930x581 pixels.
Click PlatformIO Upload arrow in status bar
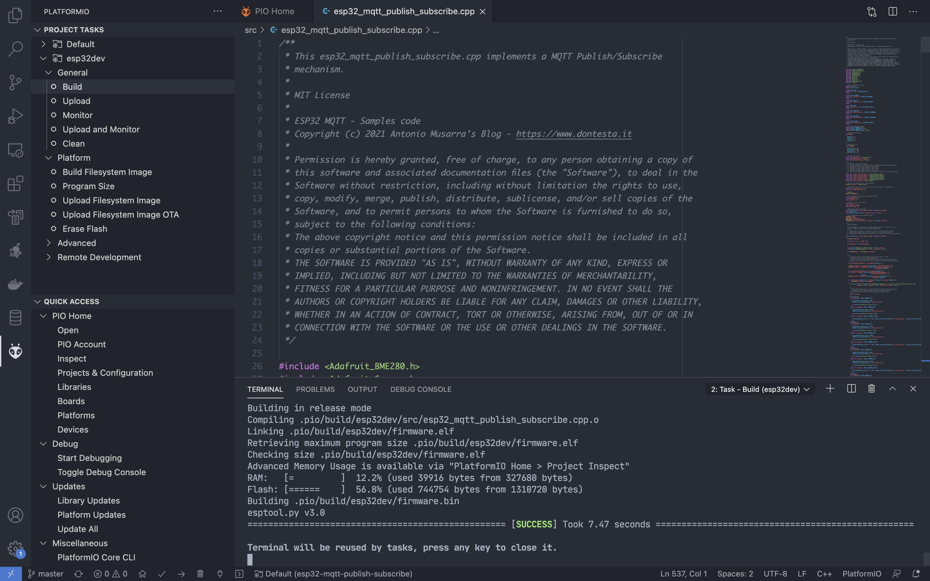(x=181, y=574)
